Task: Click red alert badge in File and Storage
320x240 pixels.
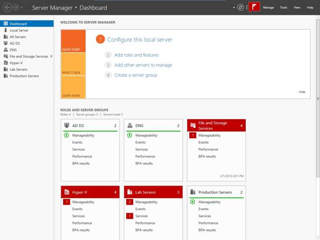Action: coord(193,135)
